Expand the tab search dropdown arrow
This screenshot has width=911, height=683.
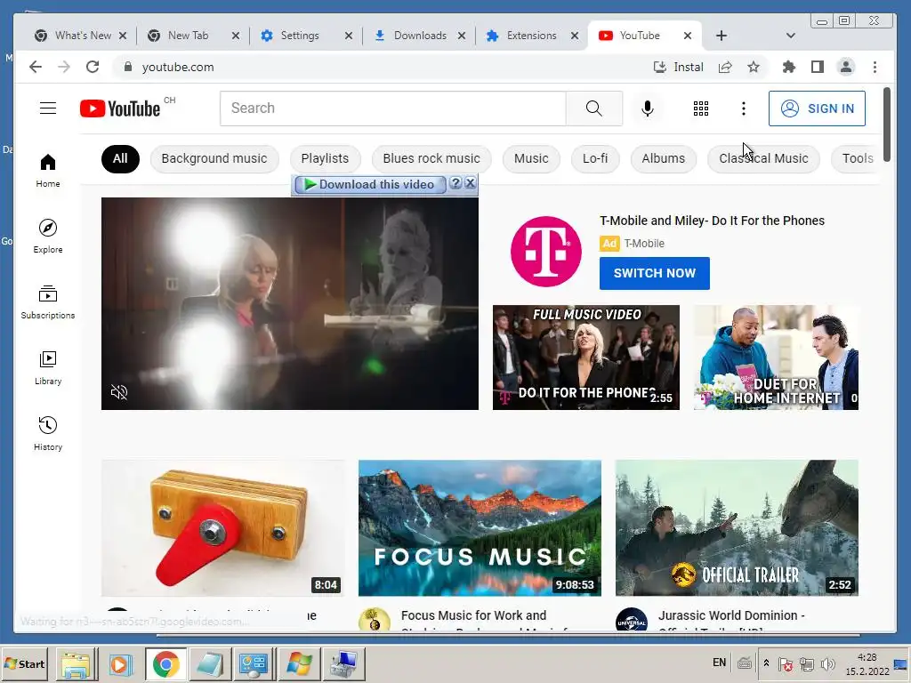coord(790,36)
